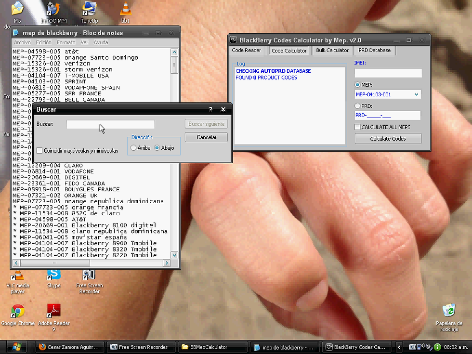Expand the MEP-04103-001 dropdown list
This screenshot has width=472, height=354.
coord(416,94)
